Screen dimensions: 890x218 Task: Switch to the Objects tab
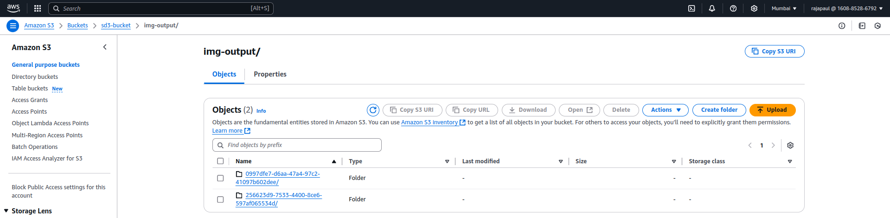[224, 74]
